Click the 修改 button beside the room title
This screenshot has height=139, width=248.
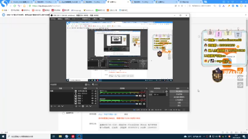pyautogui.click(x=126, y=114)
